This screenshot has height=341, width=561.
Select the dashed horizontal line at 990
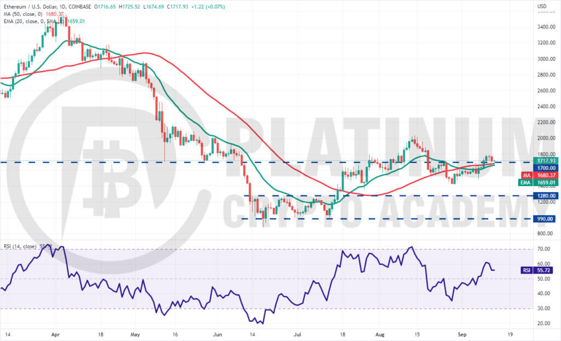point(388,219)
